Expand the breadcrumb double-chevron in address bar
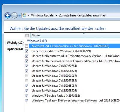The image size is (120, 112). tap(28, 15)
